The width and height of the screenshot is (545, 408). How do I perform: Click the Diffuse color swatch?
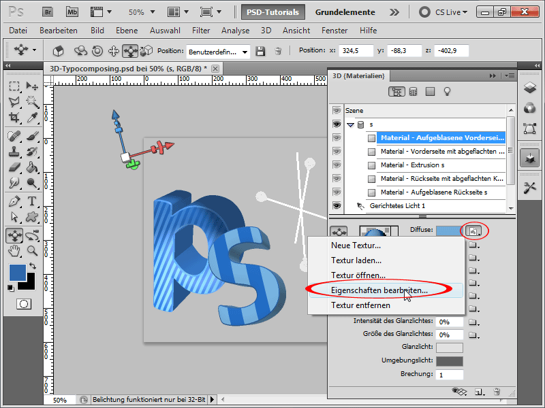[x=449, y=231]
